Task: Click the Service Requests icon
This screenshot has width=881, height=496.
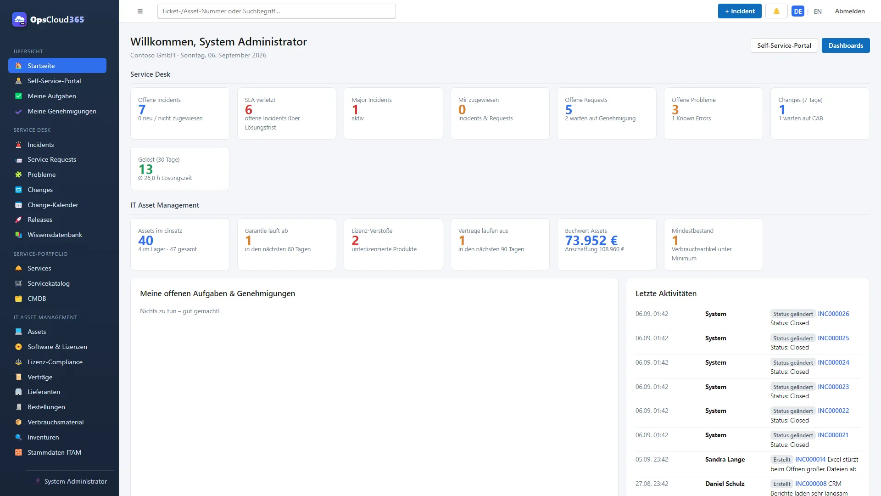Action: 18,160
